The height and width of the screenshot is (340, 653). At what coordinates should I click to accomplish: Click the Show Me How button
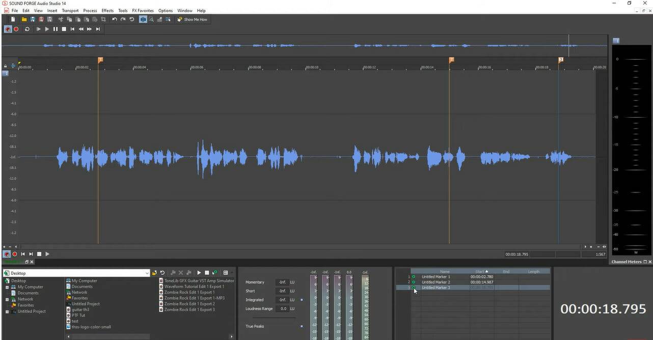point(193,19)
